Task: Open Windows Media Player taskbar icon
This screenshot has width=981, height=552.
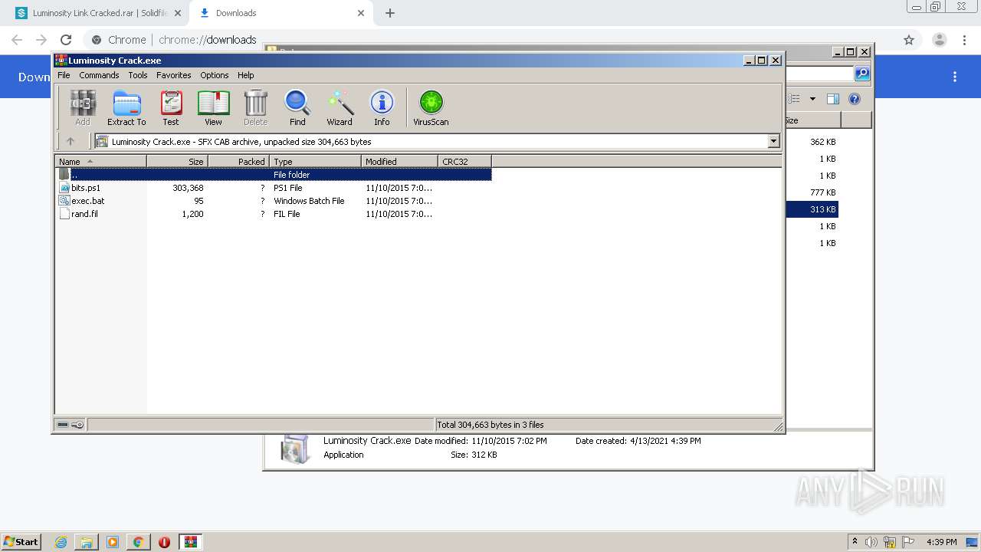Action: pos(113,542)
